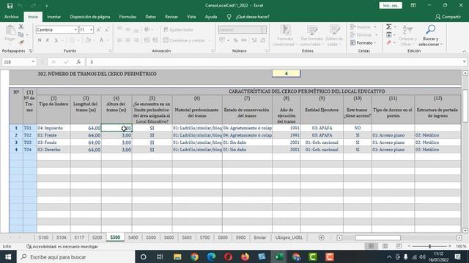Select cell 03: Fondo

[x=53, y=142]
